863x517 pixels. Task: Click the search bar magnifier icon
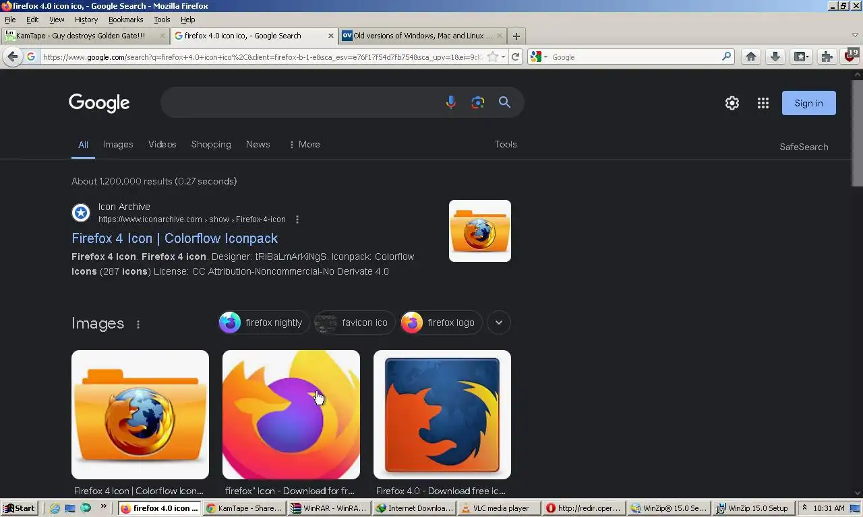[726, 57]
